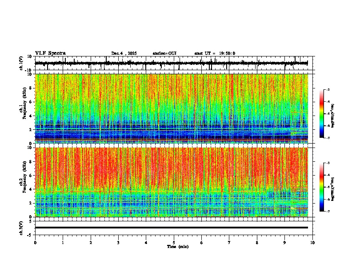
Task: Click the "8" kHz tick on ch.2 frequency axis
Action: (x=31, y=162)
